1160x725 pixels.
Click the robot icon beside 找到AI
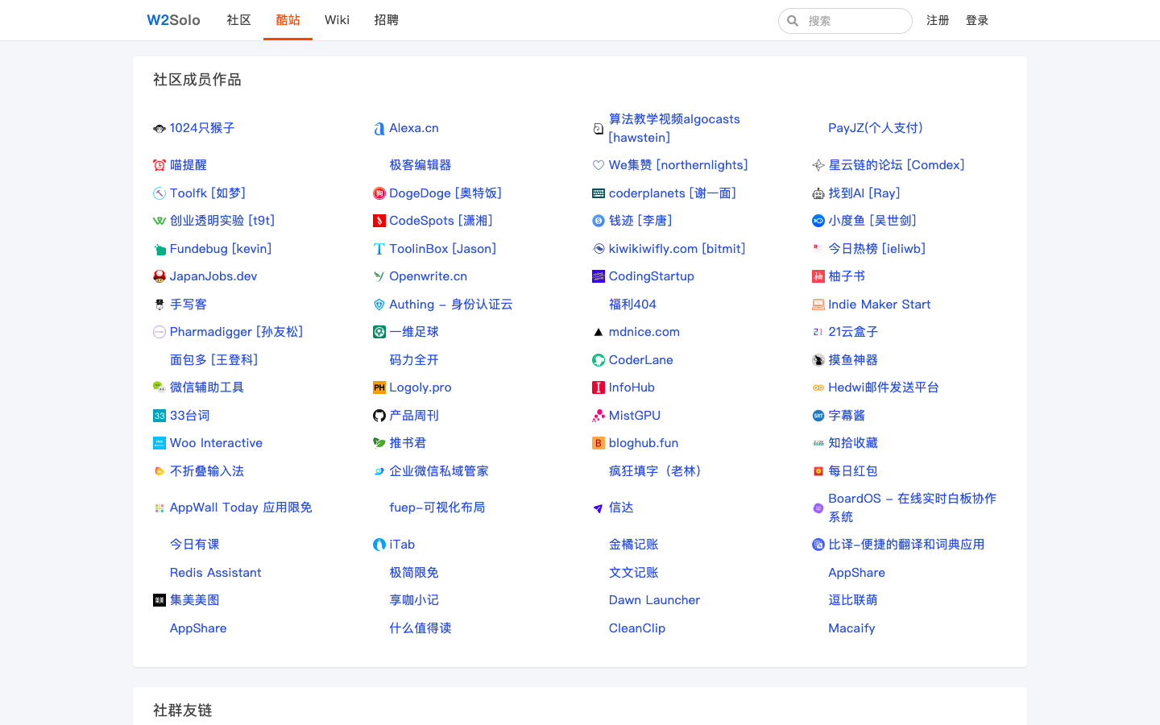(x=818, y=193)
